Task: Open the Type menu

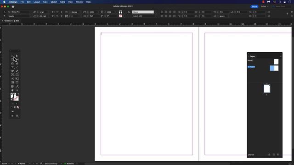Action: (45, 2)
